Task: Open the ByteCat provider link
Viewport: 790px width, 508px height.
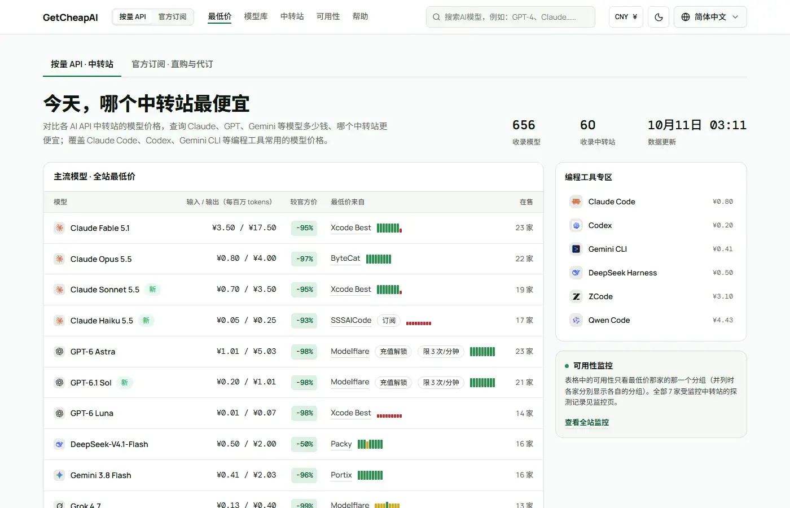Action: point(345,259)
